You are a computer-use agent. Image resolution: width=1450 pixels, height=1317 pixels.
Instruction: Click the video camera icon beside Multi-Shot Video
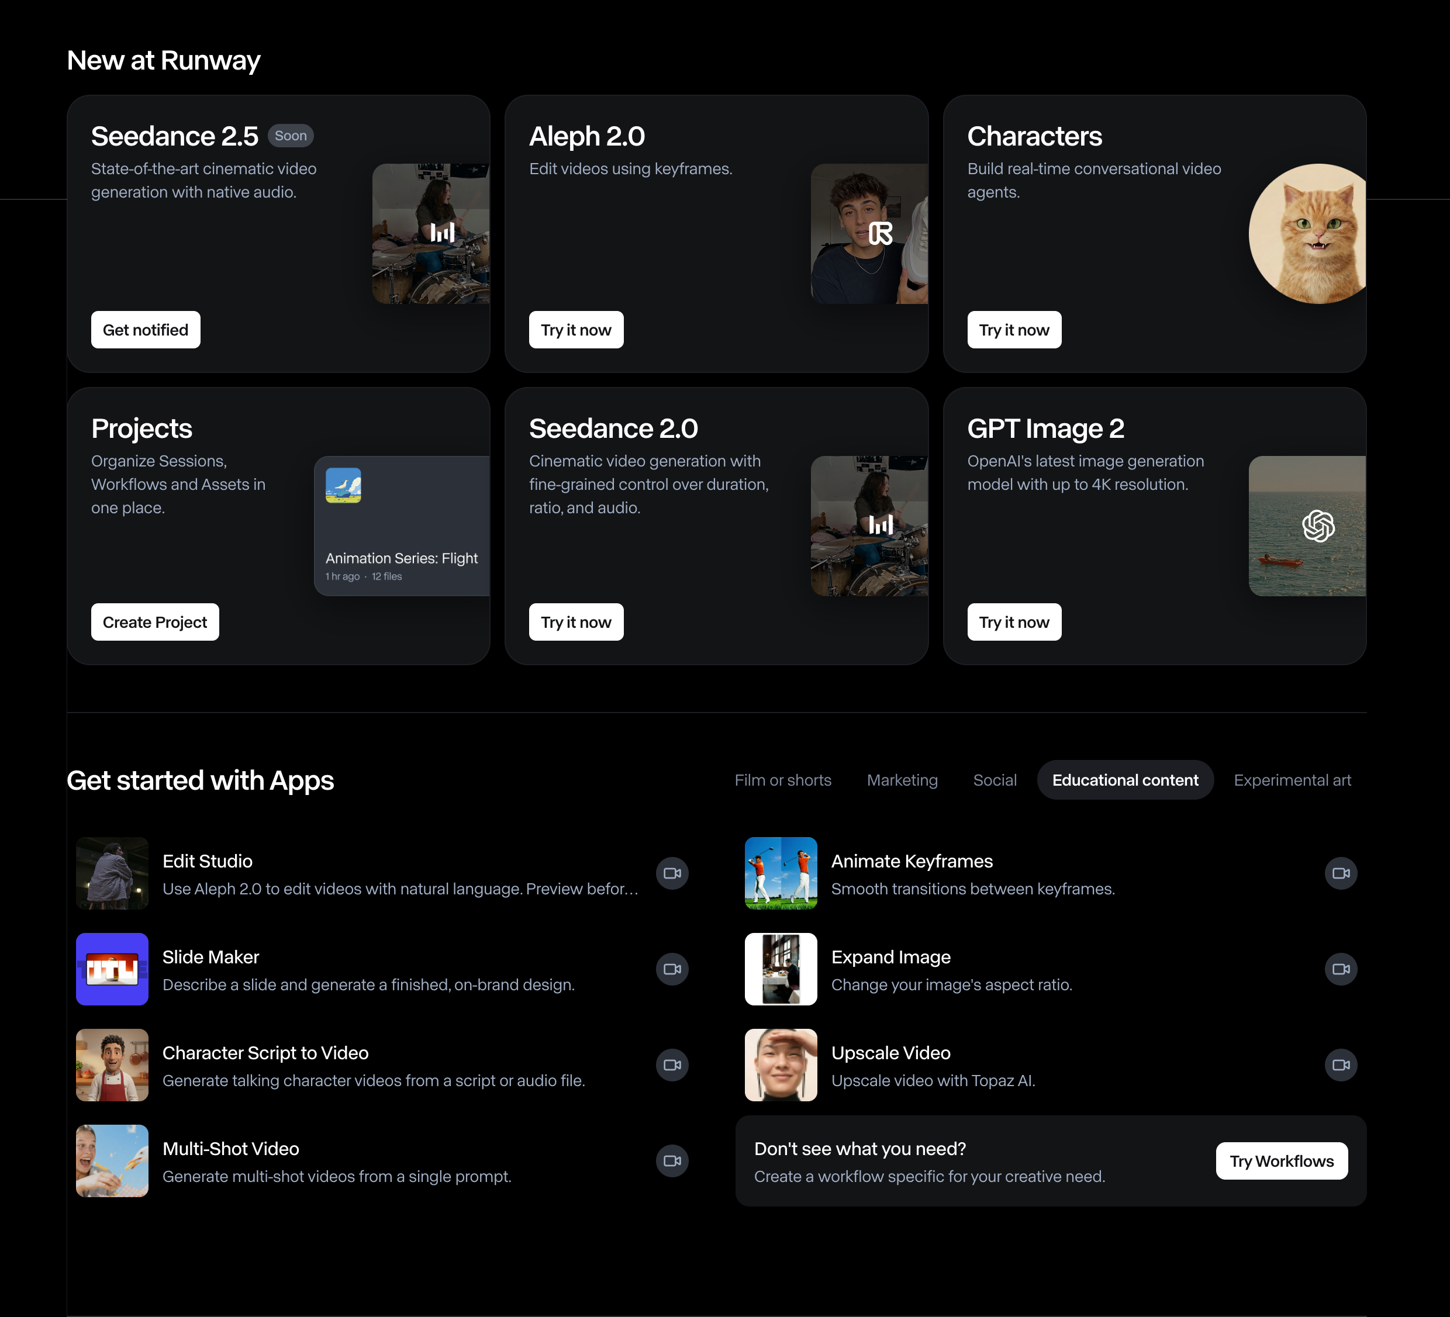tap(672, 1161)
